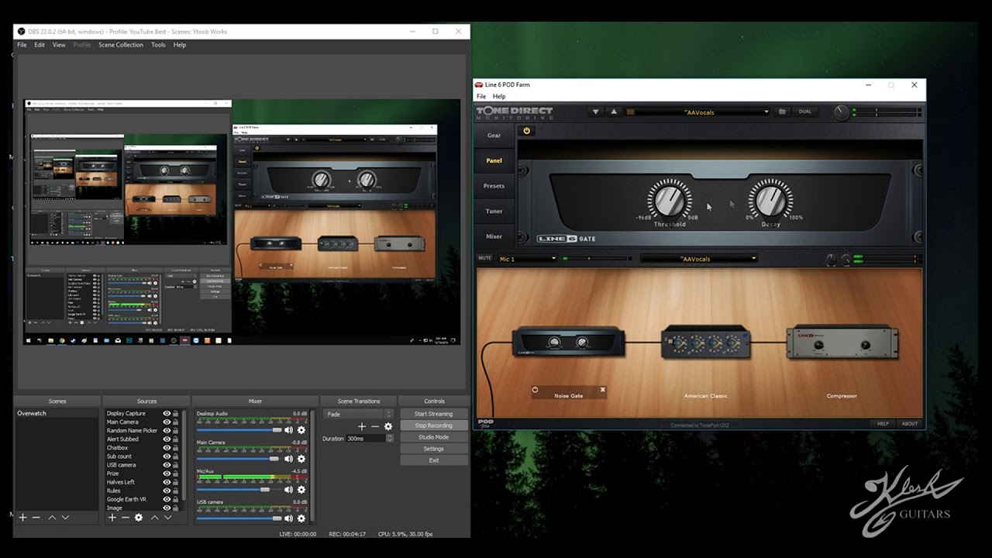Open Edit menu in OBS
Image resolution: width=992 pixels, height=558 pixels.
[x=39, y=45]
